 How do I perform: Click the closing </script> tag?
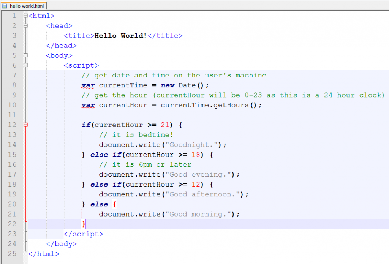[x=83, y=234]
